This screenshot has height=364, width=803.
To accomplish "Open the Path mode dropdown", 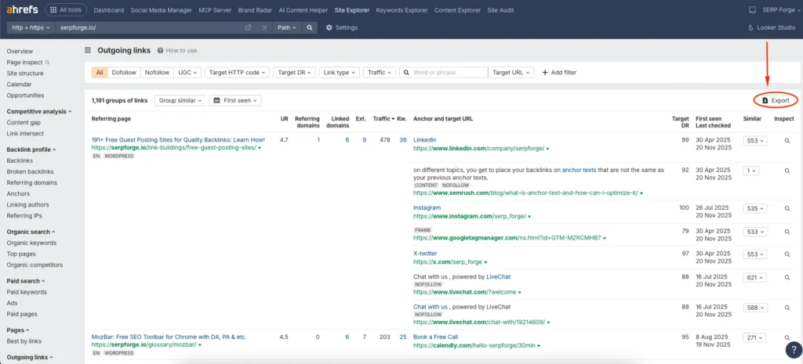I will pos(287,27).
